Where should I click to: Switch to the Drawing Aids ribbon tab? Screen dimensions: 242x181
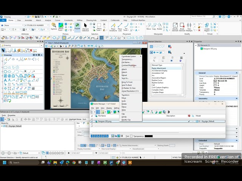pos(92,20)
